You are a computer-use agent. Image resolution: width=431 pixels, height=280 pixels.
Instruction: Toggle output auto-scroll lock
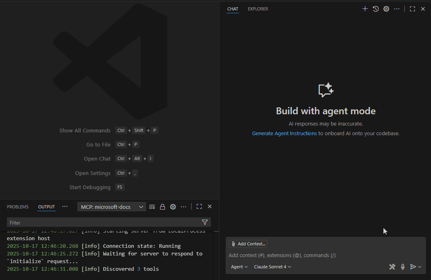point(162,207)
